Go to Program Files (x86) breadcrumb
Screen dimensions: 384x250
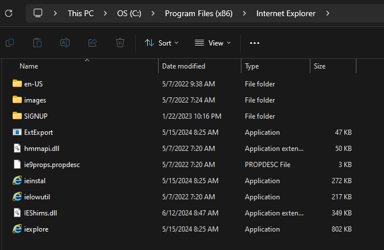click(x=199, y=13)
